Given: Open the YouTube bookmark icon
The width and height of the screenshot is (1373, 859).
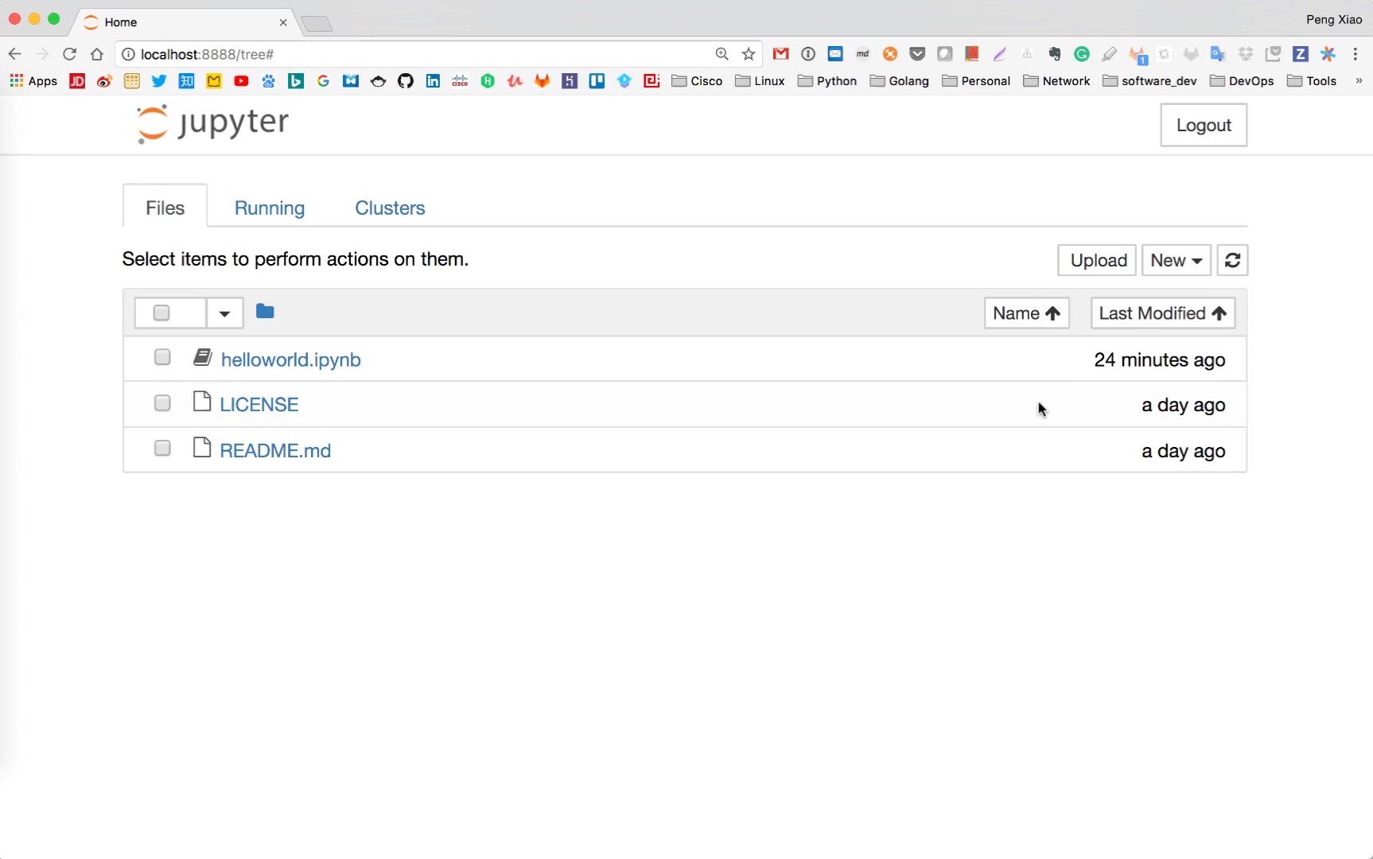Looking at the screenshot, I should [x=241, y=81].
